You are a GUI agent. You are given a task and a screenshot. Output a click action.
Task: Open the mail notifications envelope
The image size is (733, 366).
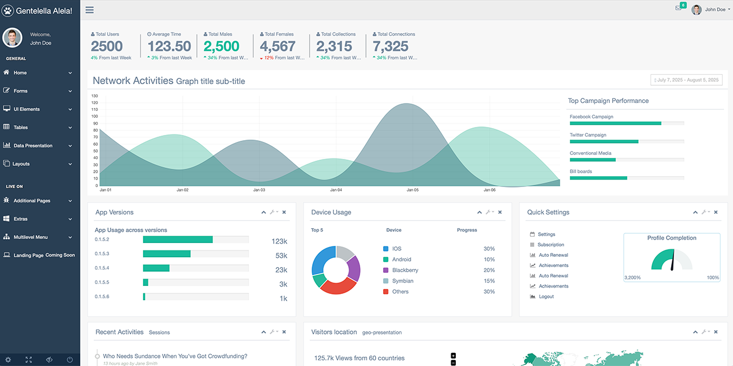(x=678, y=9)
